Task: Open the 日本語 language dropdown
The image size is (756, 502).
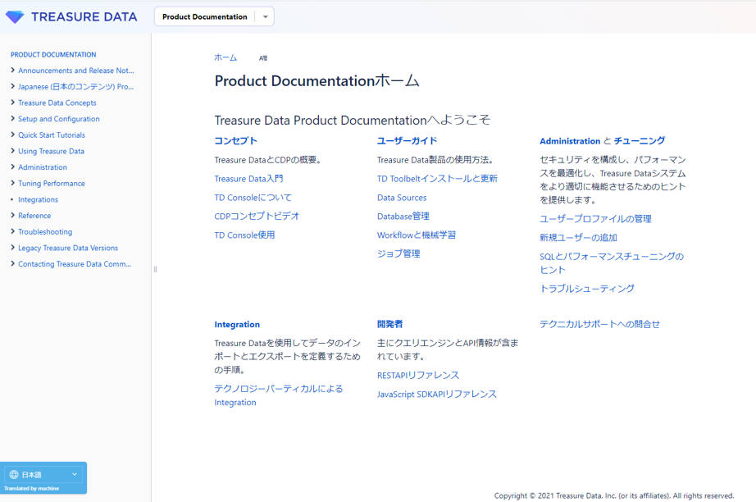Action: click(43, 474)
